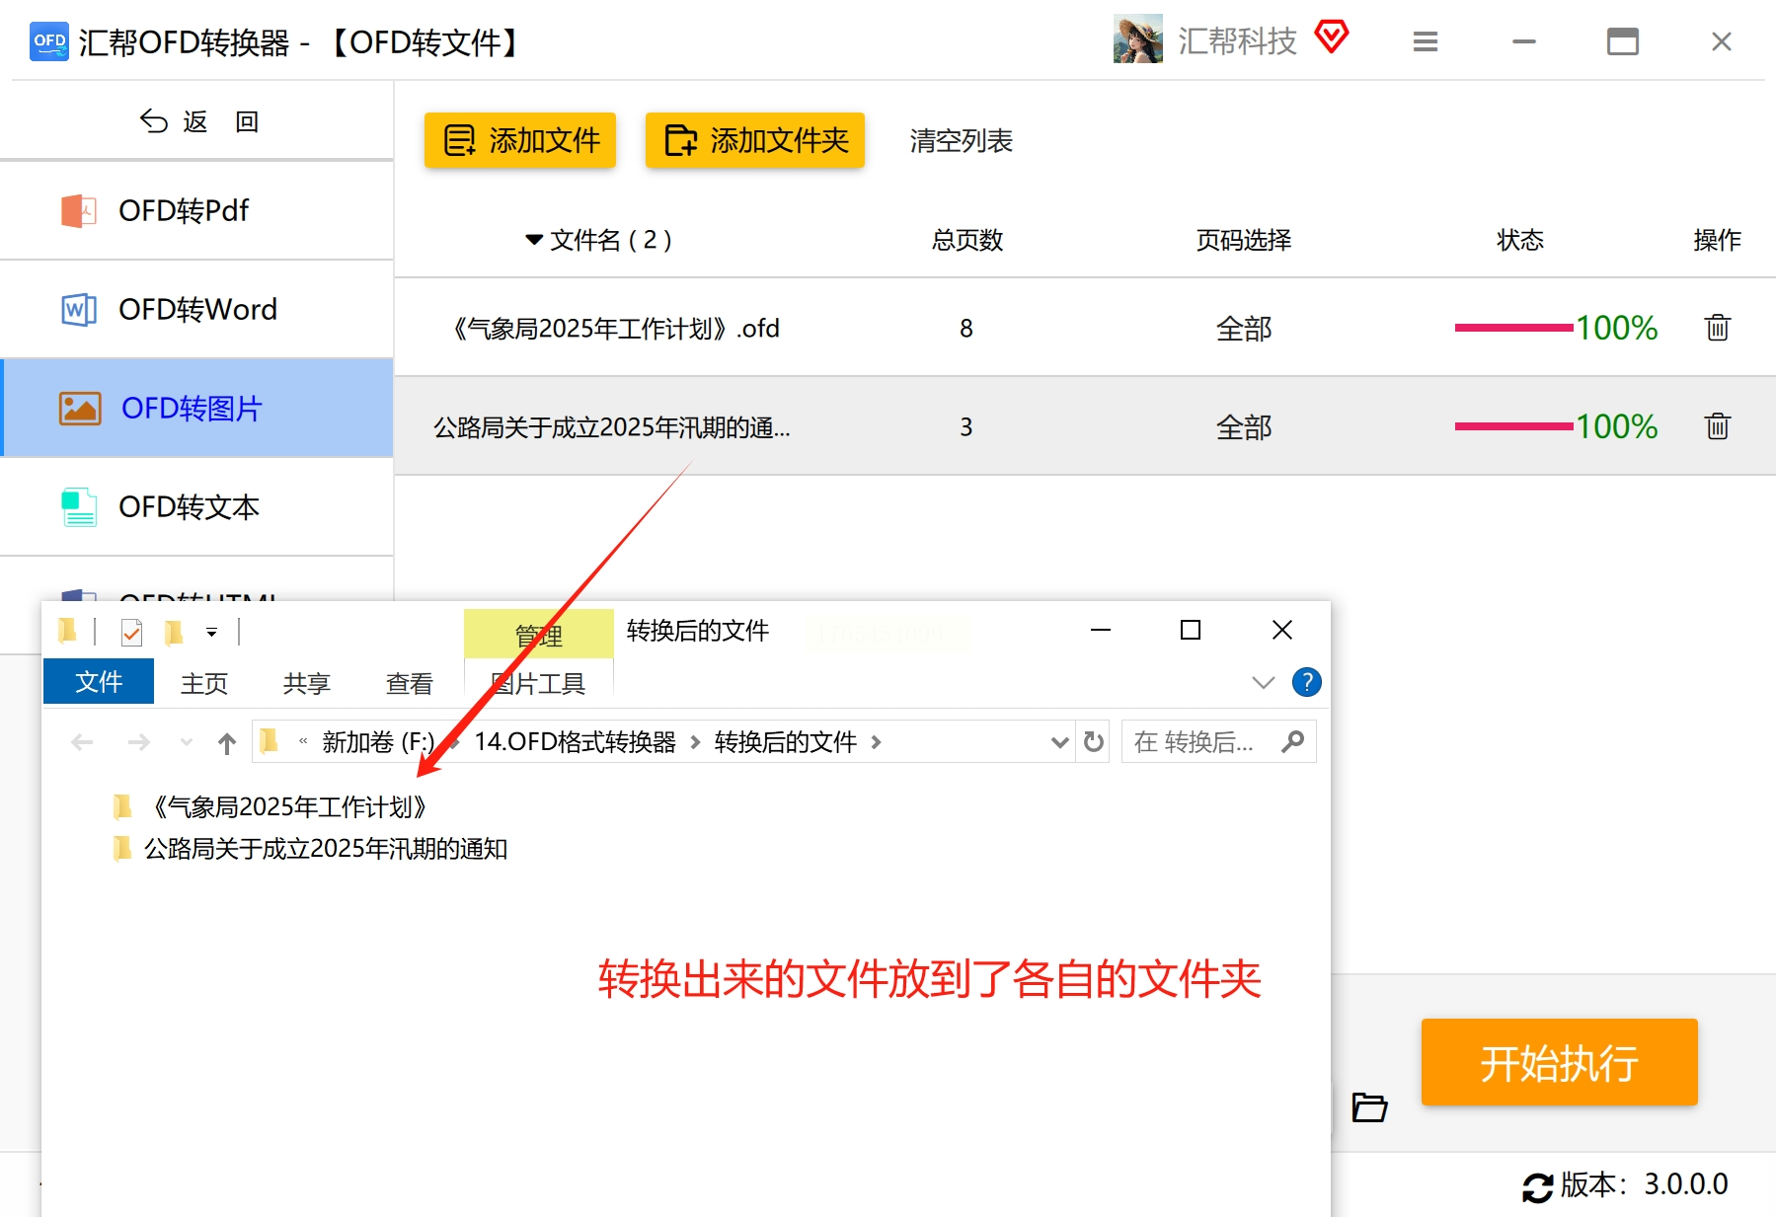Image resolution: width=1776 pixels, height=1217 pixels.
Task: Open Explorer help question mark
Action: [x=1306, y=682]
